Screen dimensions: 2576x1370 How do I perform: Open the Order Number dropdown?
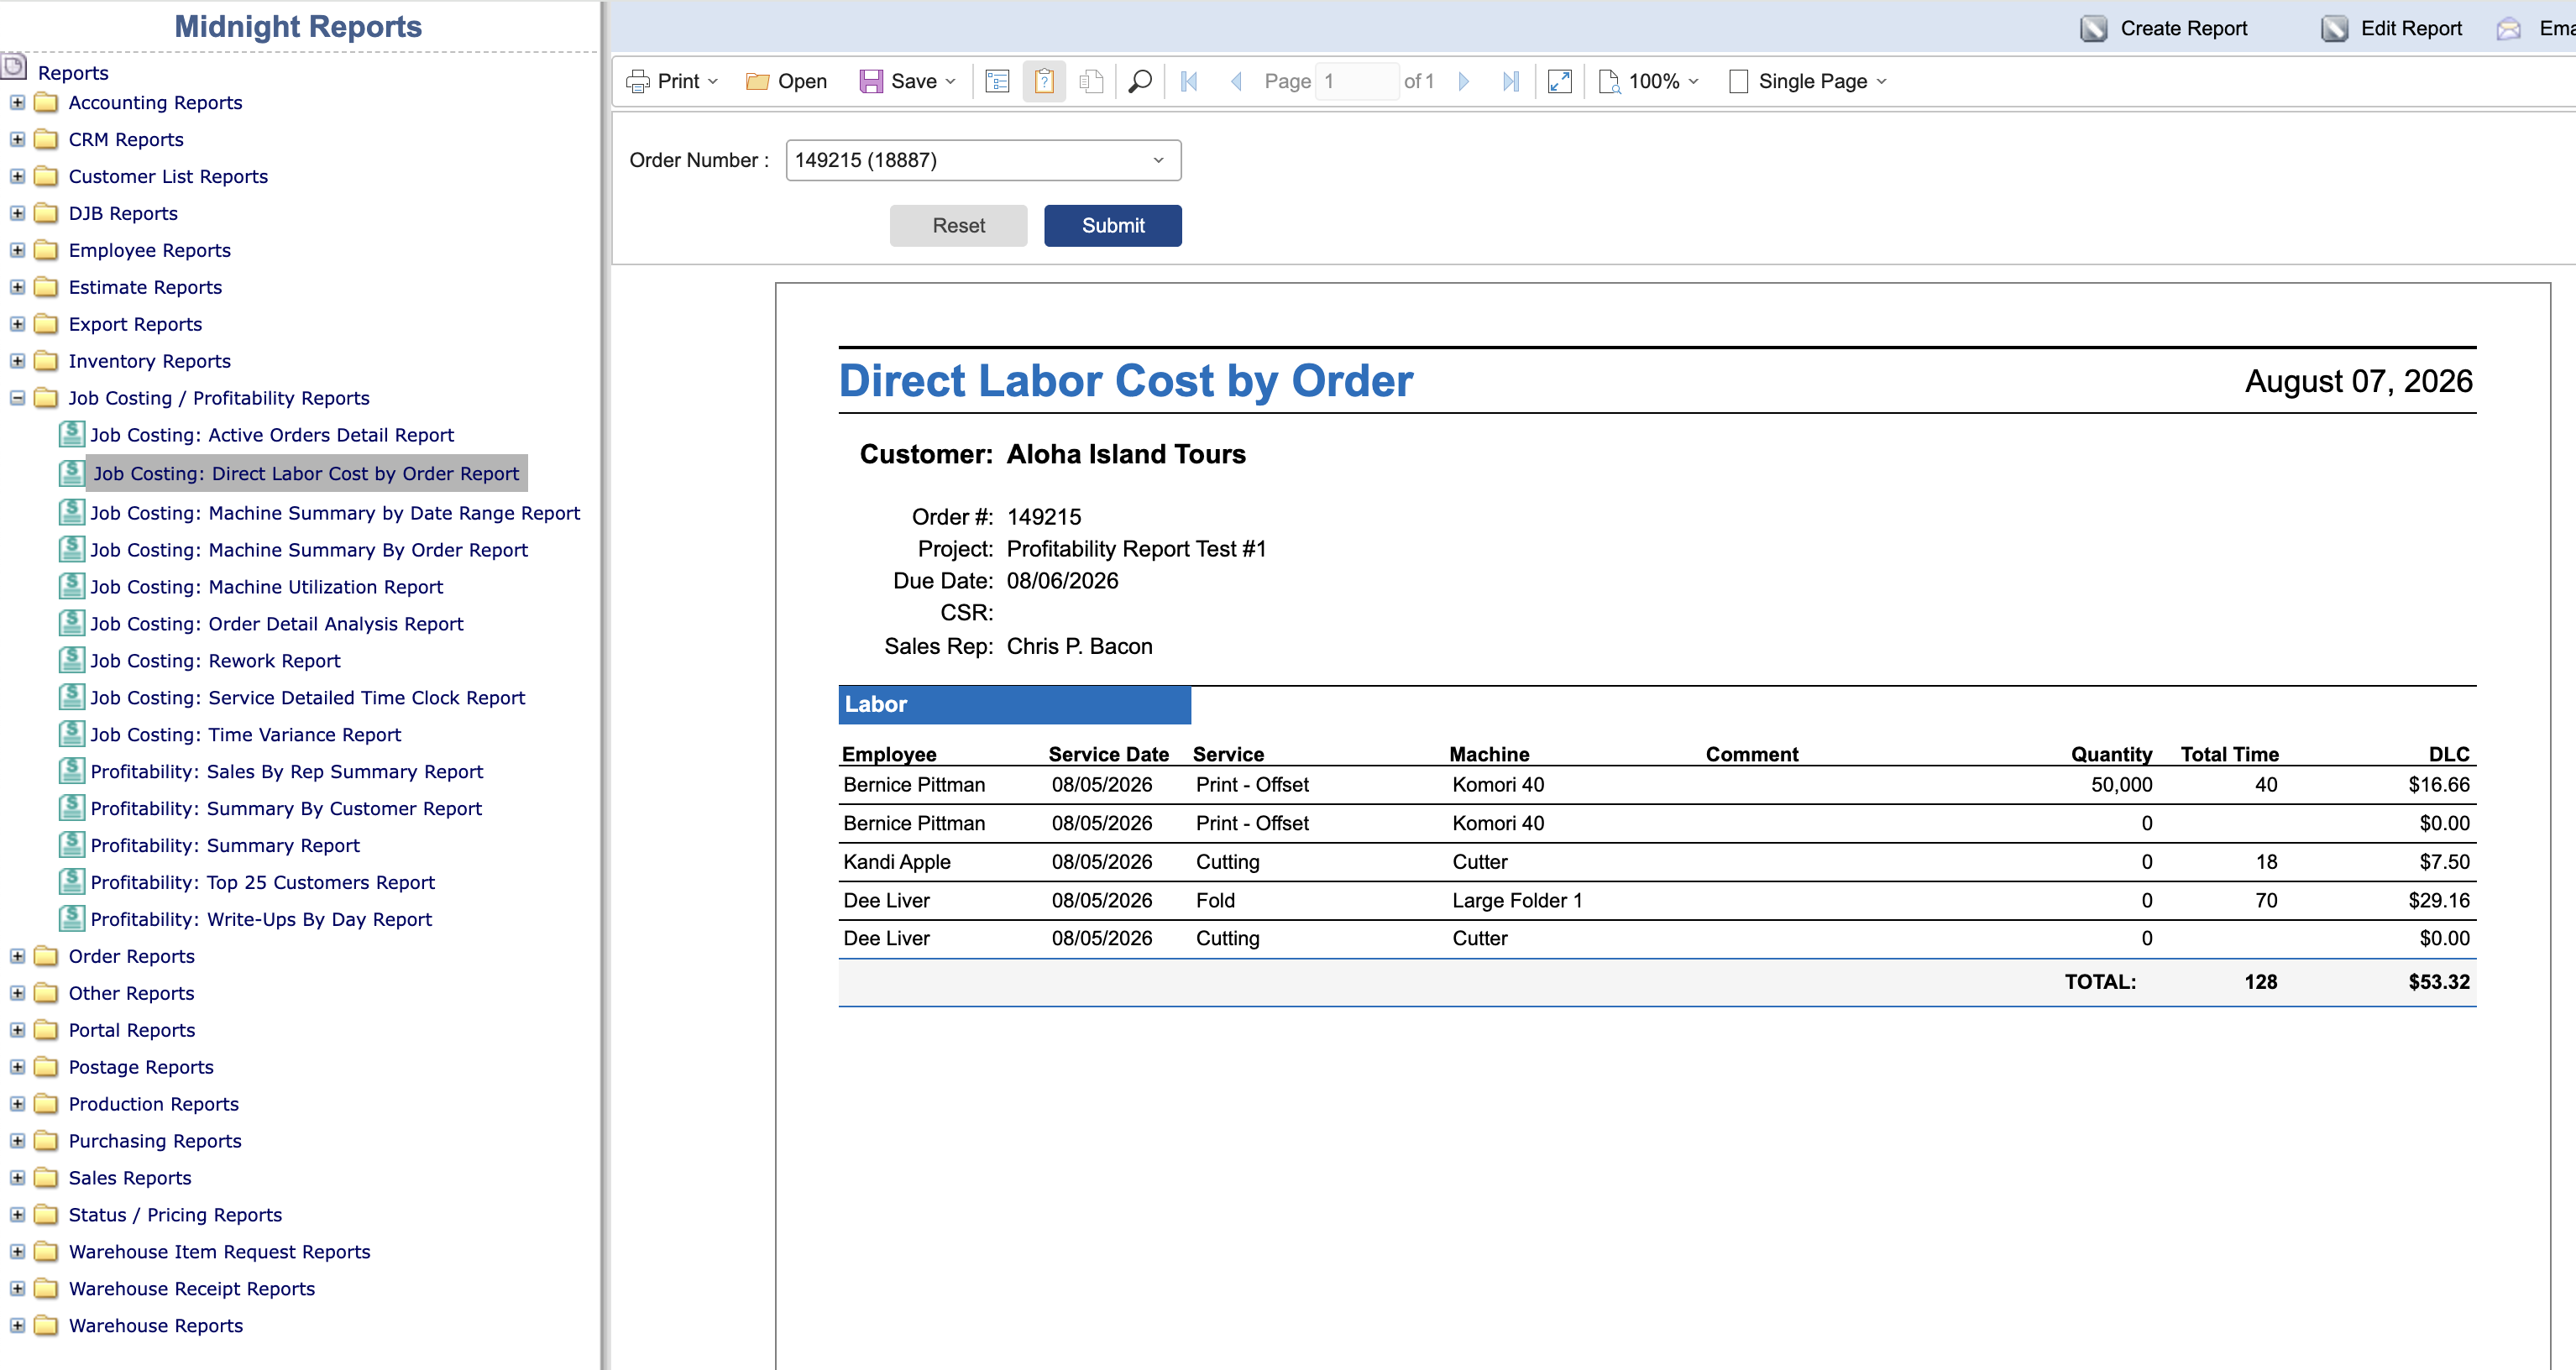coord(983,160)
